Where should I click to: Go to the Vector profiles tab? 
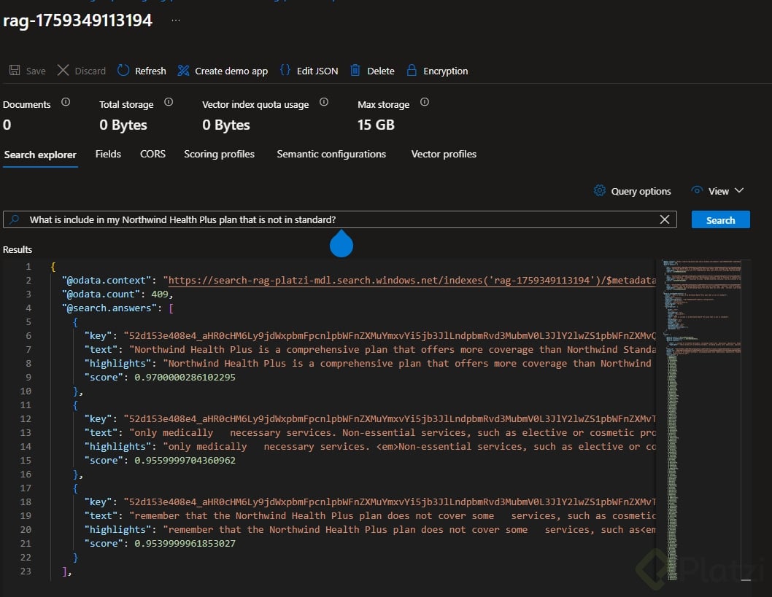coord(444,155)
